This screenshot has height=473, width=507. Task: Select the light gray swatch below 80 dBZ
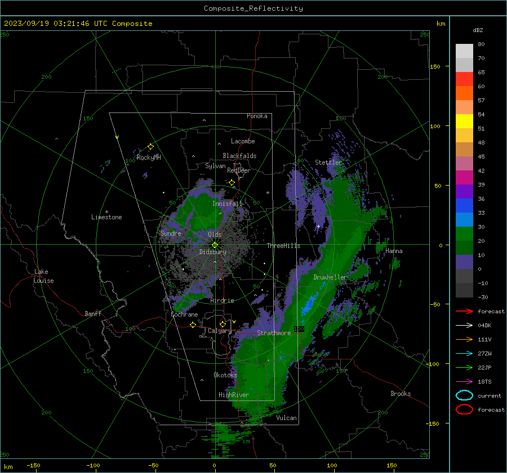464,51
